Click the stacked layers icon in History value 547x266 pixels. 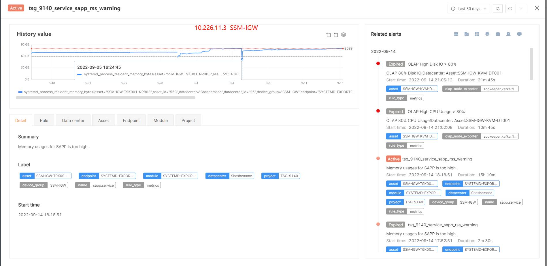point(344,35)
